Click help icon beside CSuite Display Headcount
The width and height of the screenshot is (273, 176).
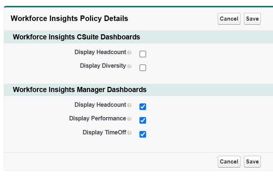tap(129, 53)
